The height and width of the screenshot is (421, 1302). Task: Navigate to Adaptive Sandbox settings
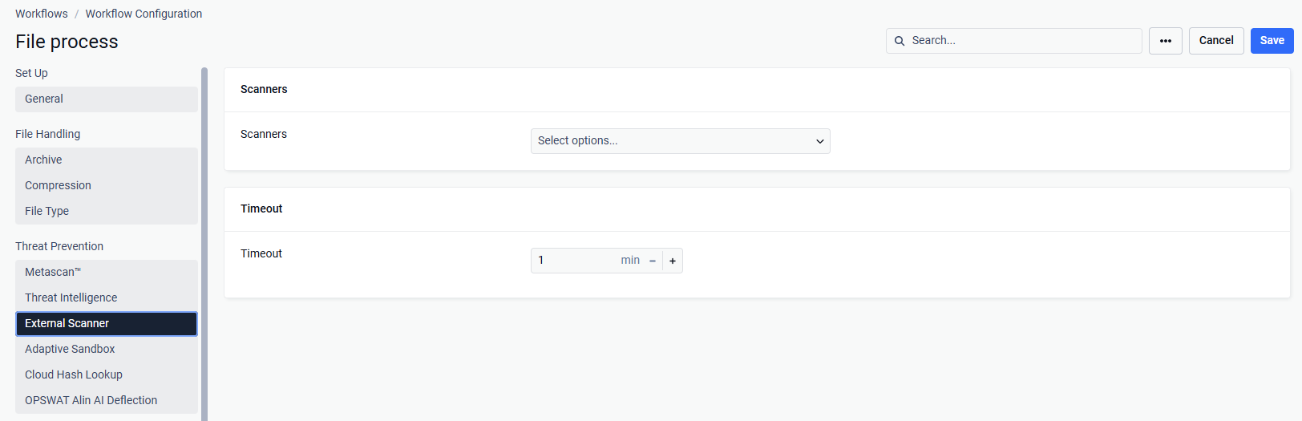107,350
